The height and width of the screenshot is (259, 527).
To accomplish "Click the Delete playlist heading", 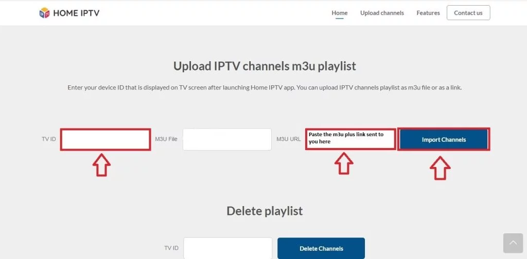I will tap(265, 211).
